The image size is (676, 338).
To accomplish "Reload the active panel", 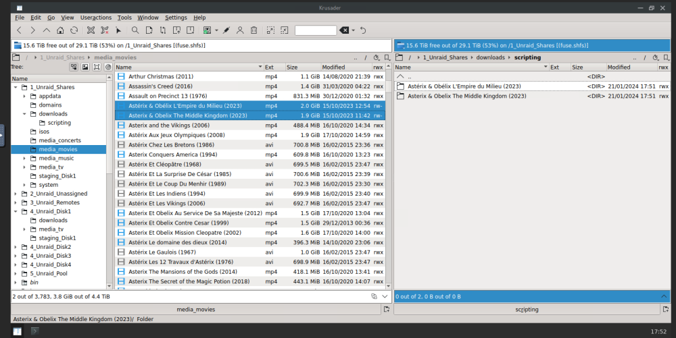I will click(74, 30).
